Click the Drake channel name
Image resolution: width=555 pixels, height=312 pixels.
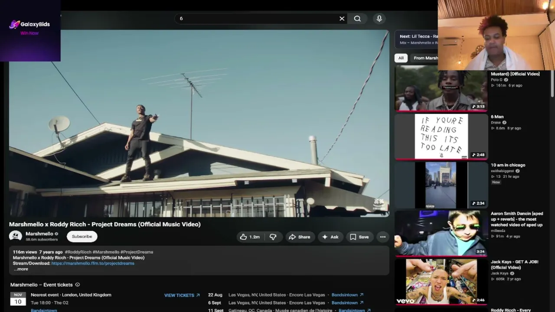point(496,123)
